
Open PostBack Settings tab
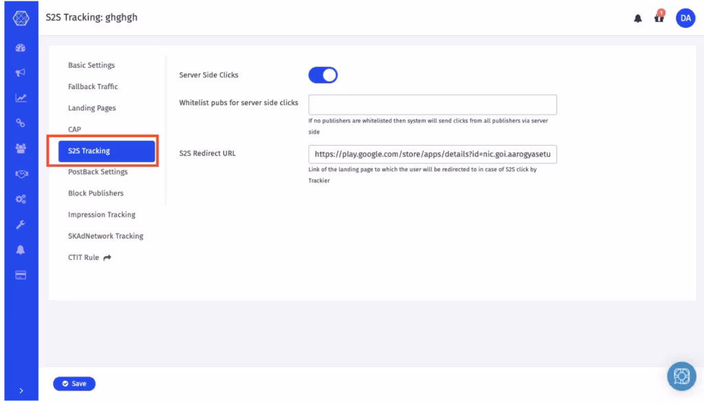(x=98, y=172)
